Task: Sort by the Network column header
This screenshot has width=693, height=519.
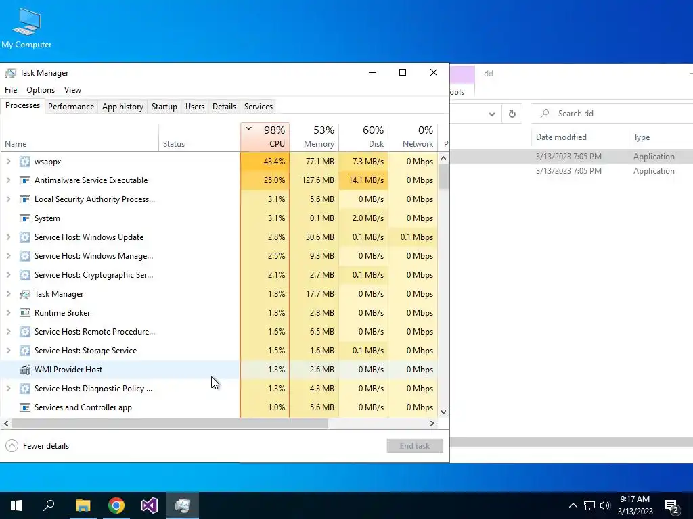Action: pos(413,137)
